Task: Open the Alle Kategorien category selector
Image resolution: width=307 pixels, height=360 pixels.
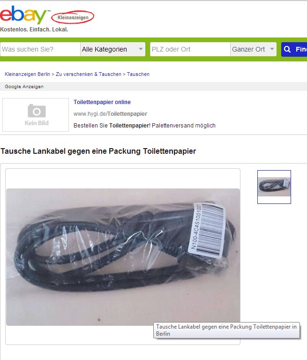Action: click(113, 49)
